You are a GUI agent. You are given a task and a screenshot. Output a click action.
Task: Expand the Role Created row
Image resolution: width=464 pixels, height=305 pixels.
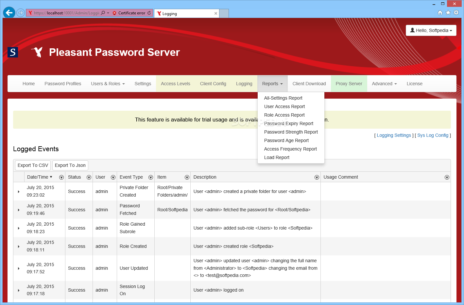(19, 247)
